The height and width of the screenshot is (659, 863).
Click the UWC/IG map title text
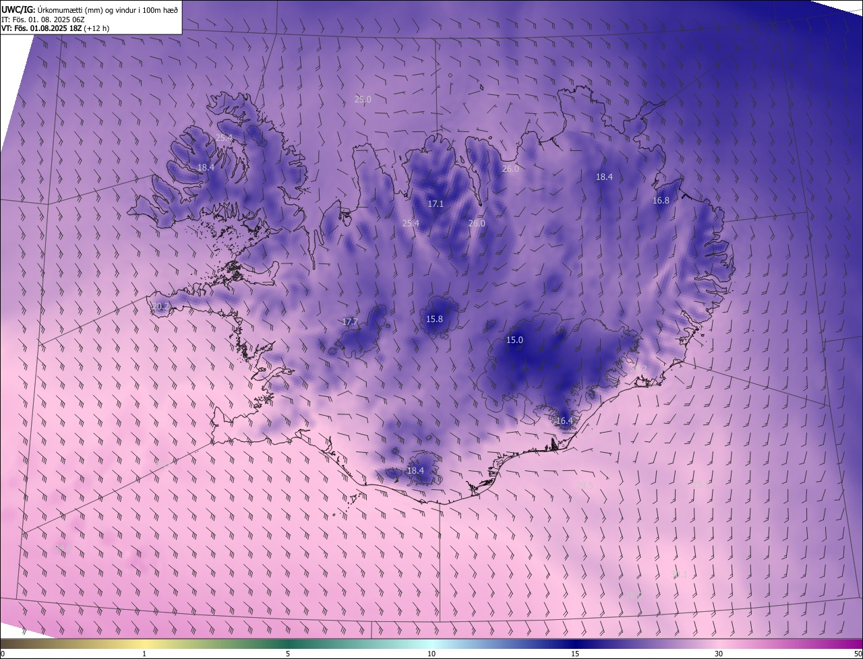pyautogui.click(x=90, y=9)
